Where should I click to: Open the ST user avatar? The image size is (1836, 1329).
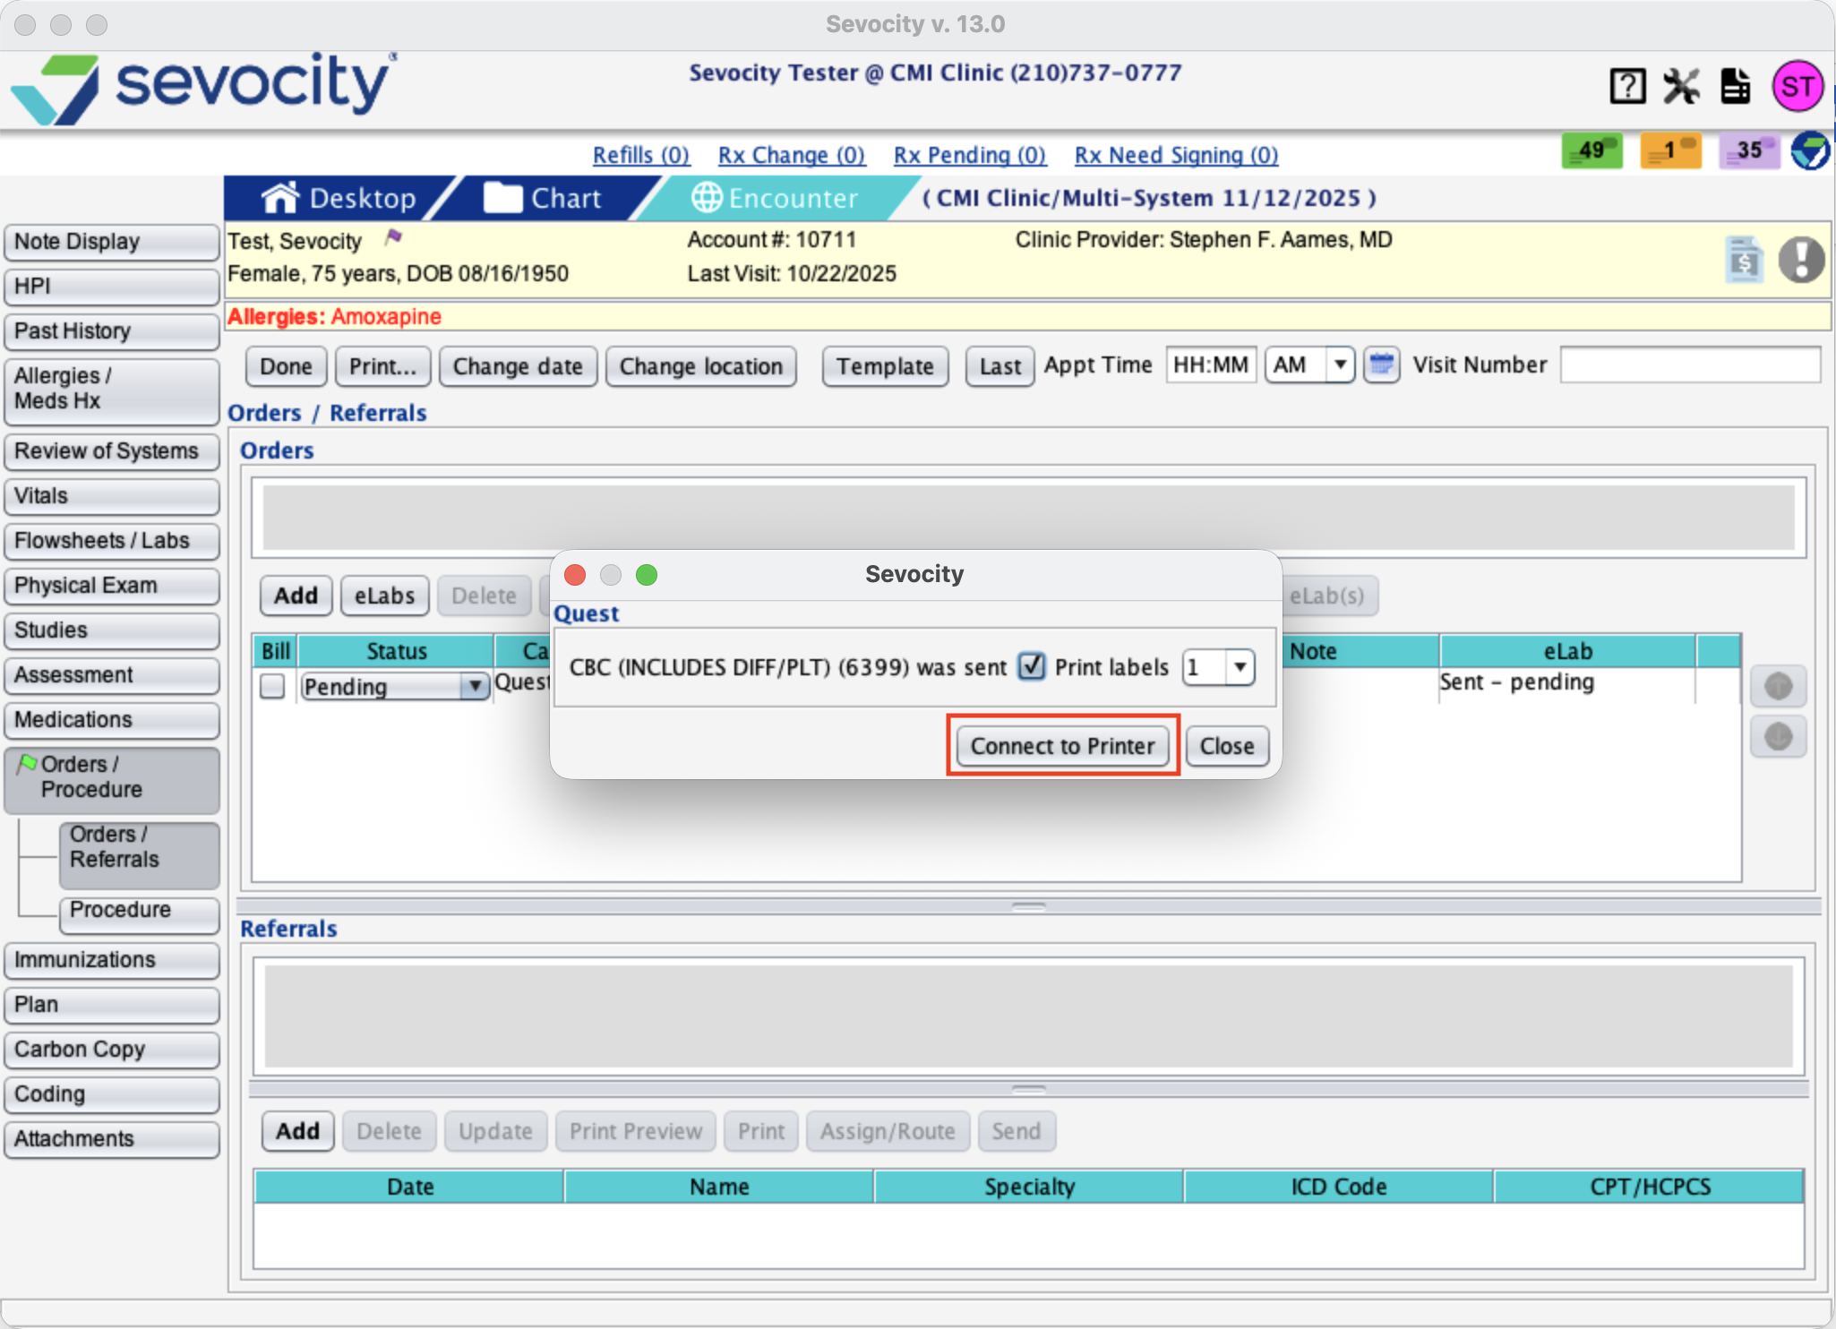click(1797, 87)
